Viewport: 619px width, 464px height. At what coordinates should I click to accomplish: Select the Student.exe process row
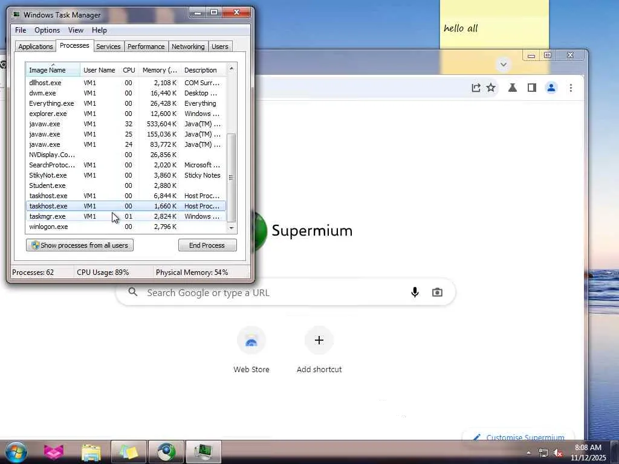126,185
